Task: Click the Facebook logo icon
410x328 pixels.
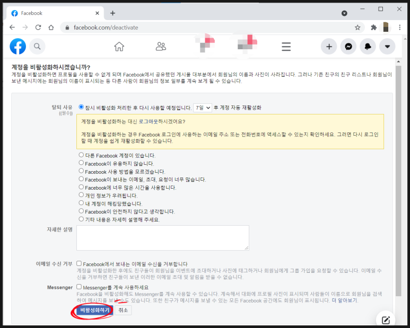Action: point(18,47)
